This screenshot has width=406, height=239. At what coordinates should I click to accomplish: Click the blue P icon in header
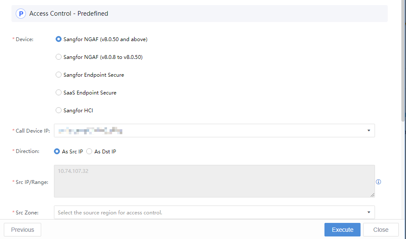21,14
